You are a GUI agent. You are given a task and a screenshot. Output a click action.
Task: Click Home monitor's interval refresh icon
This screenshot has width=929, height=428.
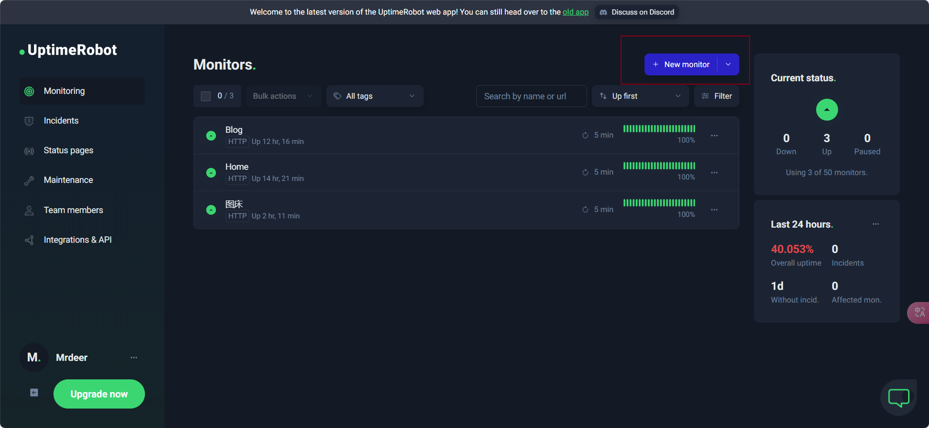(x=585, y=172)
